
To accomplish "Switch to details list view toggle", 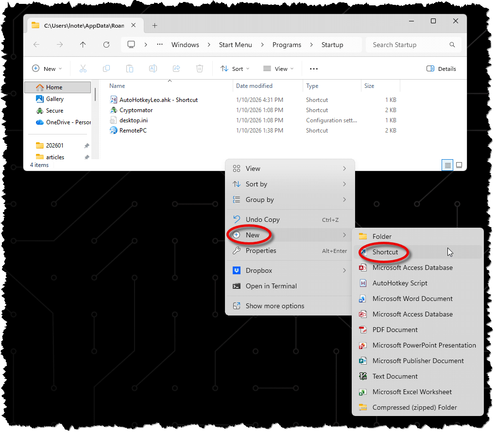I will [447, 165].
